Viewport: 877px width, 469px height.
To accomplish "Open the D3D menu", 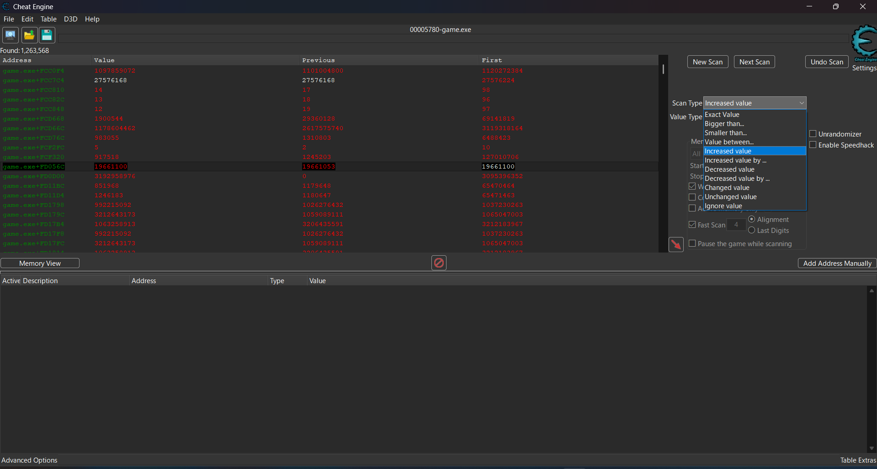I will click(70, 19).
